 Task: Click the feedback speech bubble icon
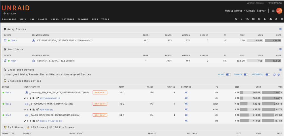(253, 19)
